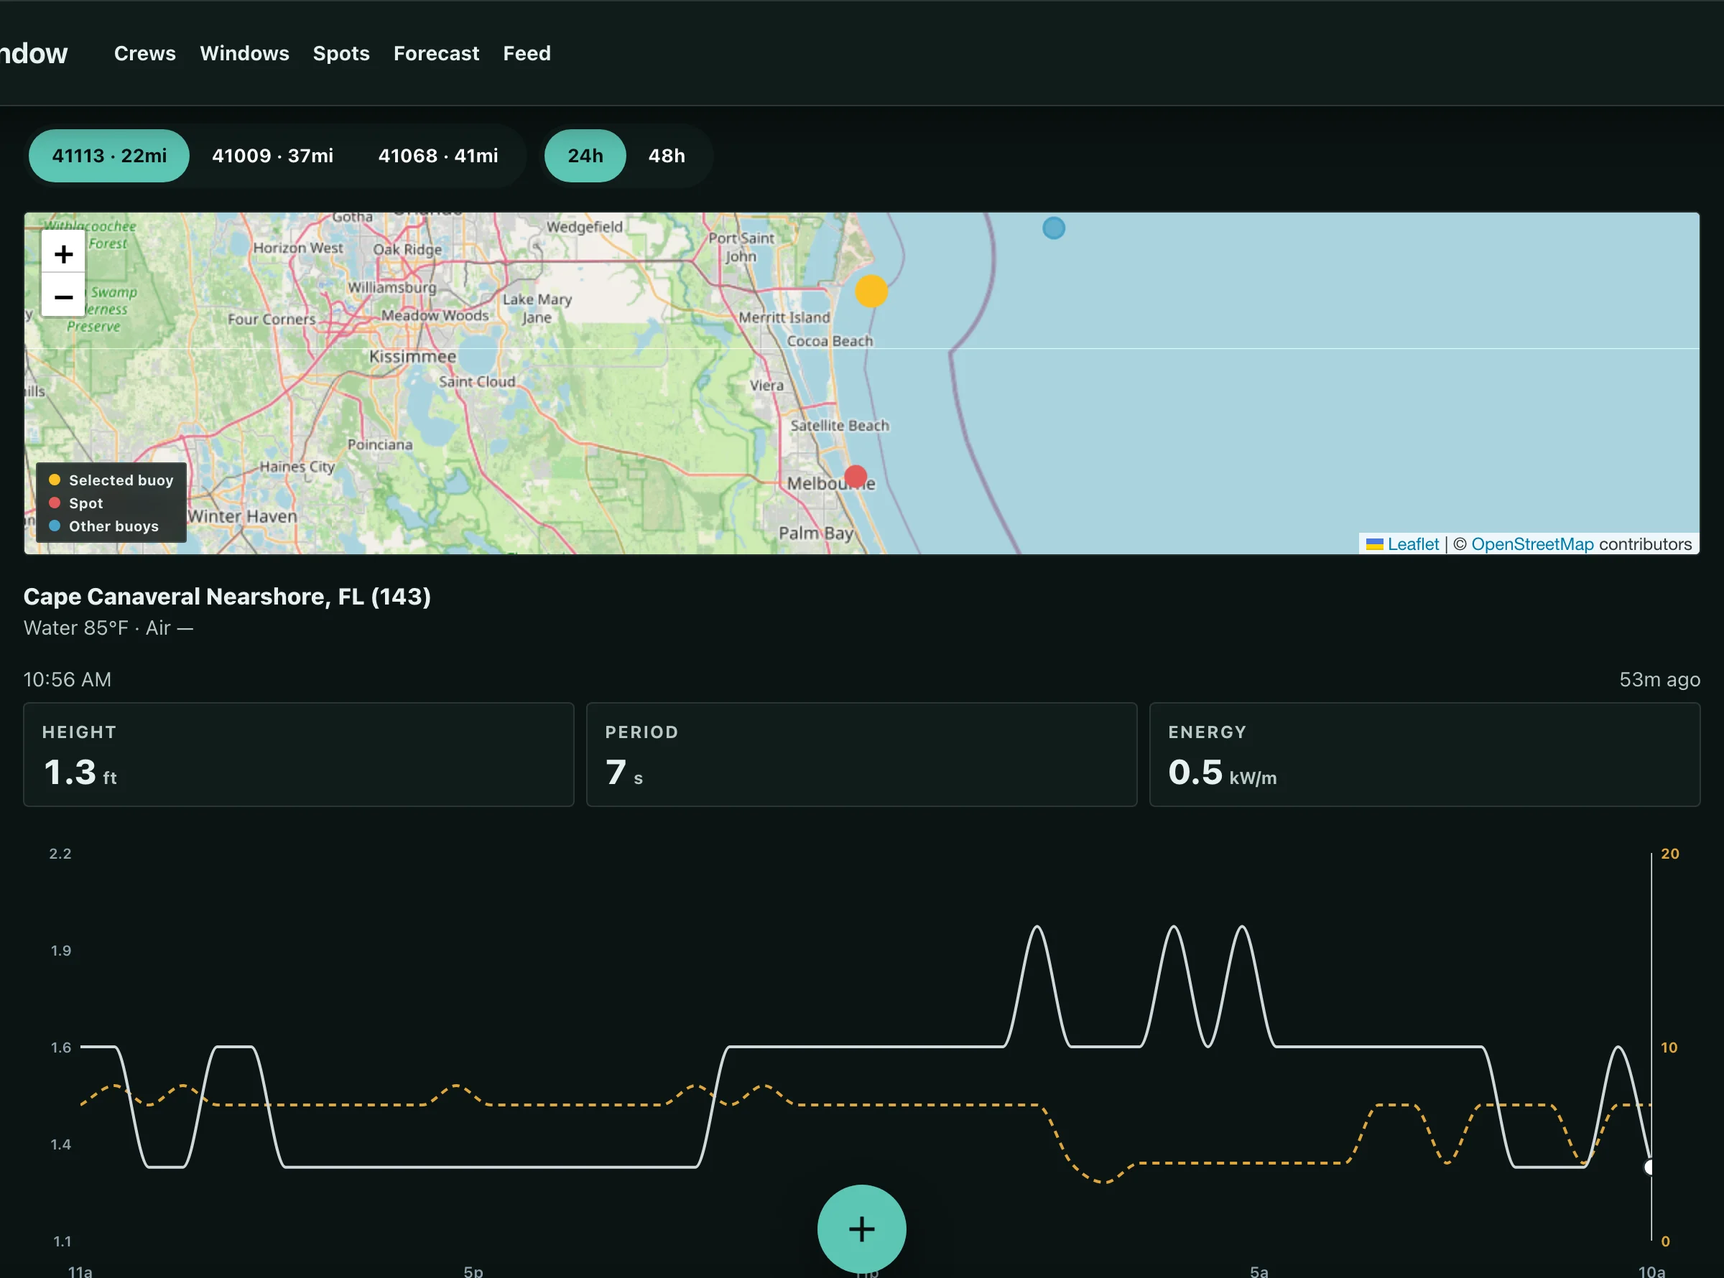Click the Period 7 s card
This screenshot has width=1724, height=1278.
tap(861, 755)
